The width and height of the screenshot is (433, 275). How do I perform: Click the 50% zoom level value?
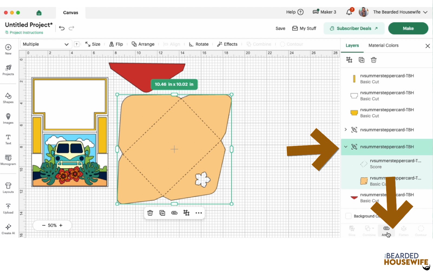click(x=52, y=225)
